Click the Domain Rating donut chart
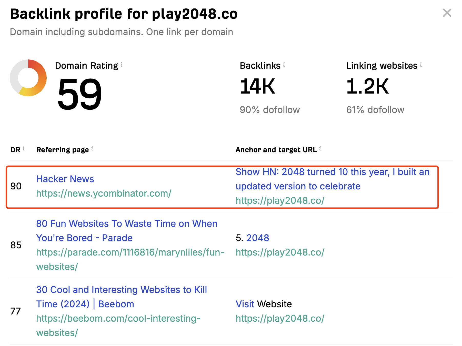This screenshot has height=346, width=462. pos(28,78)
